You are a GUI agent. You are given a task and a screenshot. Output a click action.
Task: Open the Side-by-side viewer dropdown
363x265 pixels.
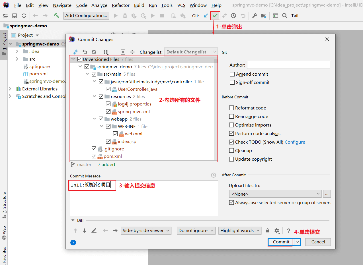[x=146, y=231]
